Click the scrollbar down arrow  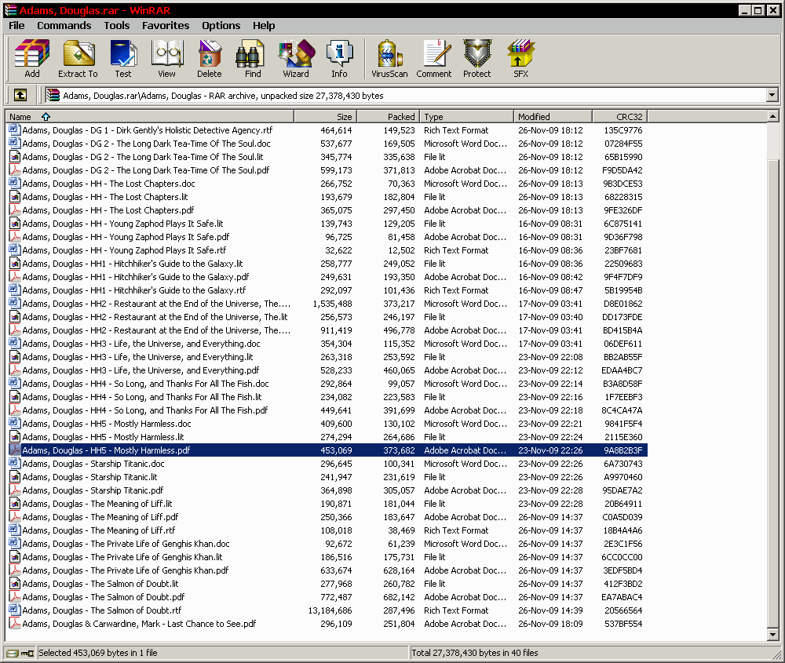[772, 635]
